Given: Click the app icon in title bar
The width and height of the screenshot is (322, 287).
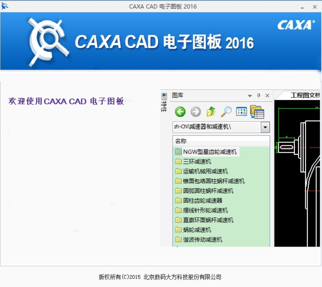Looking at the screenshot, I should pyautogui.click(x=5, y=6).
